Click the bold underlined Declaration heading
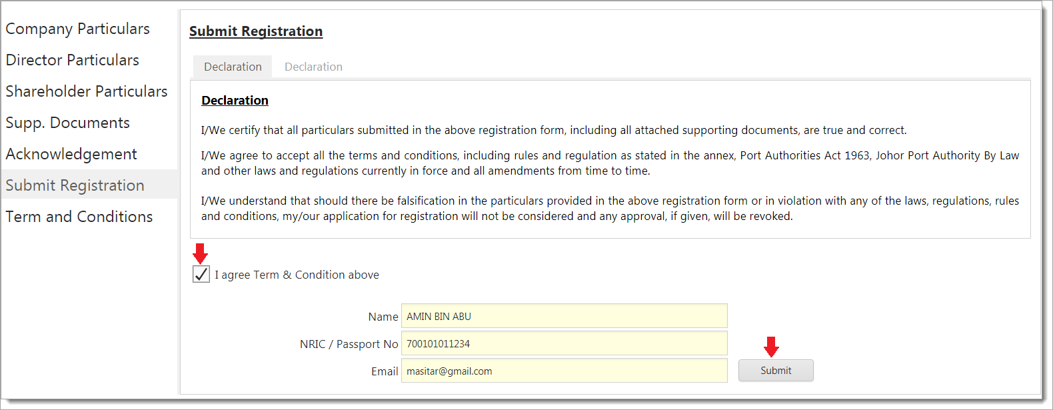 click(x=235, y=100)
